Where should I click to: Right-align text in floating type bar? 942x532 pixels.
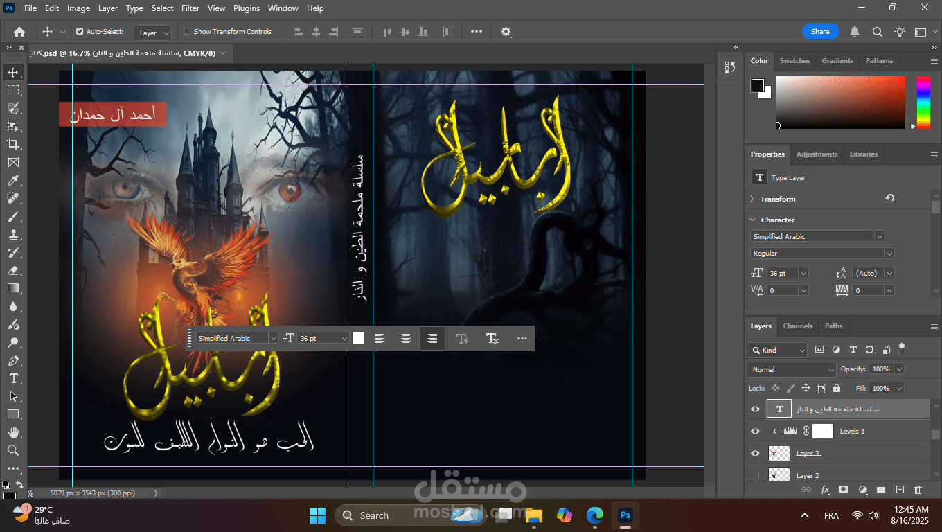tap(432, 338)
